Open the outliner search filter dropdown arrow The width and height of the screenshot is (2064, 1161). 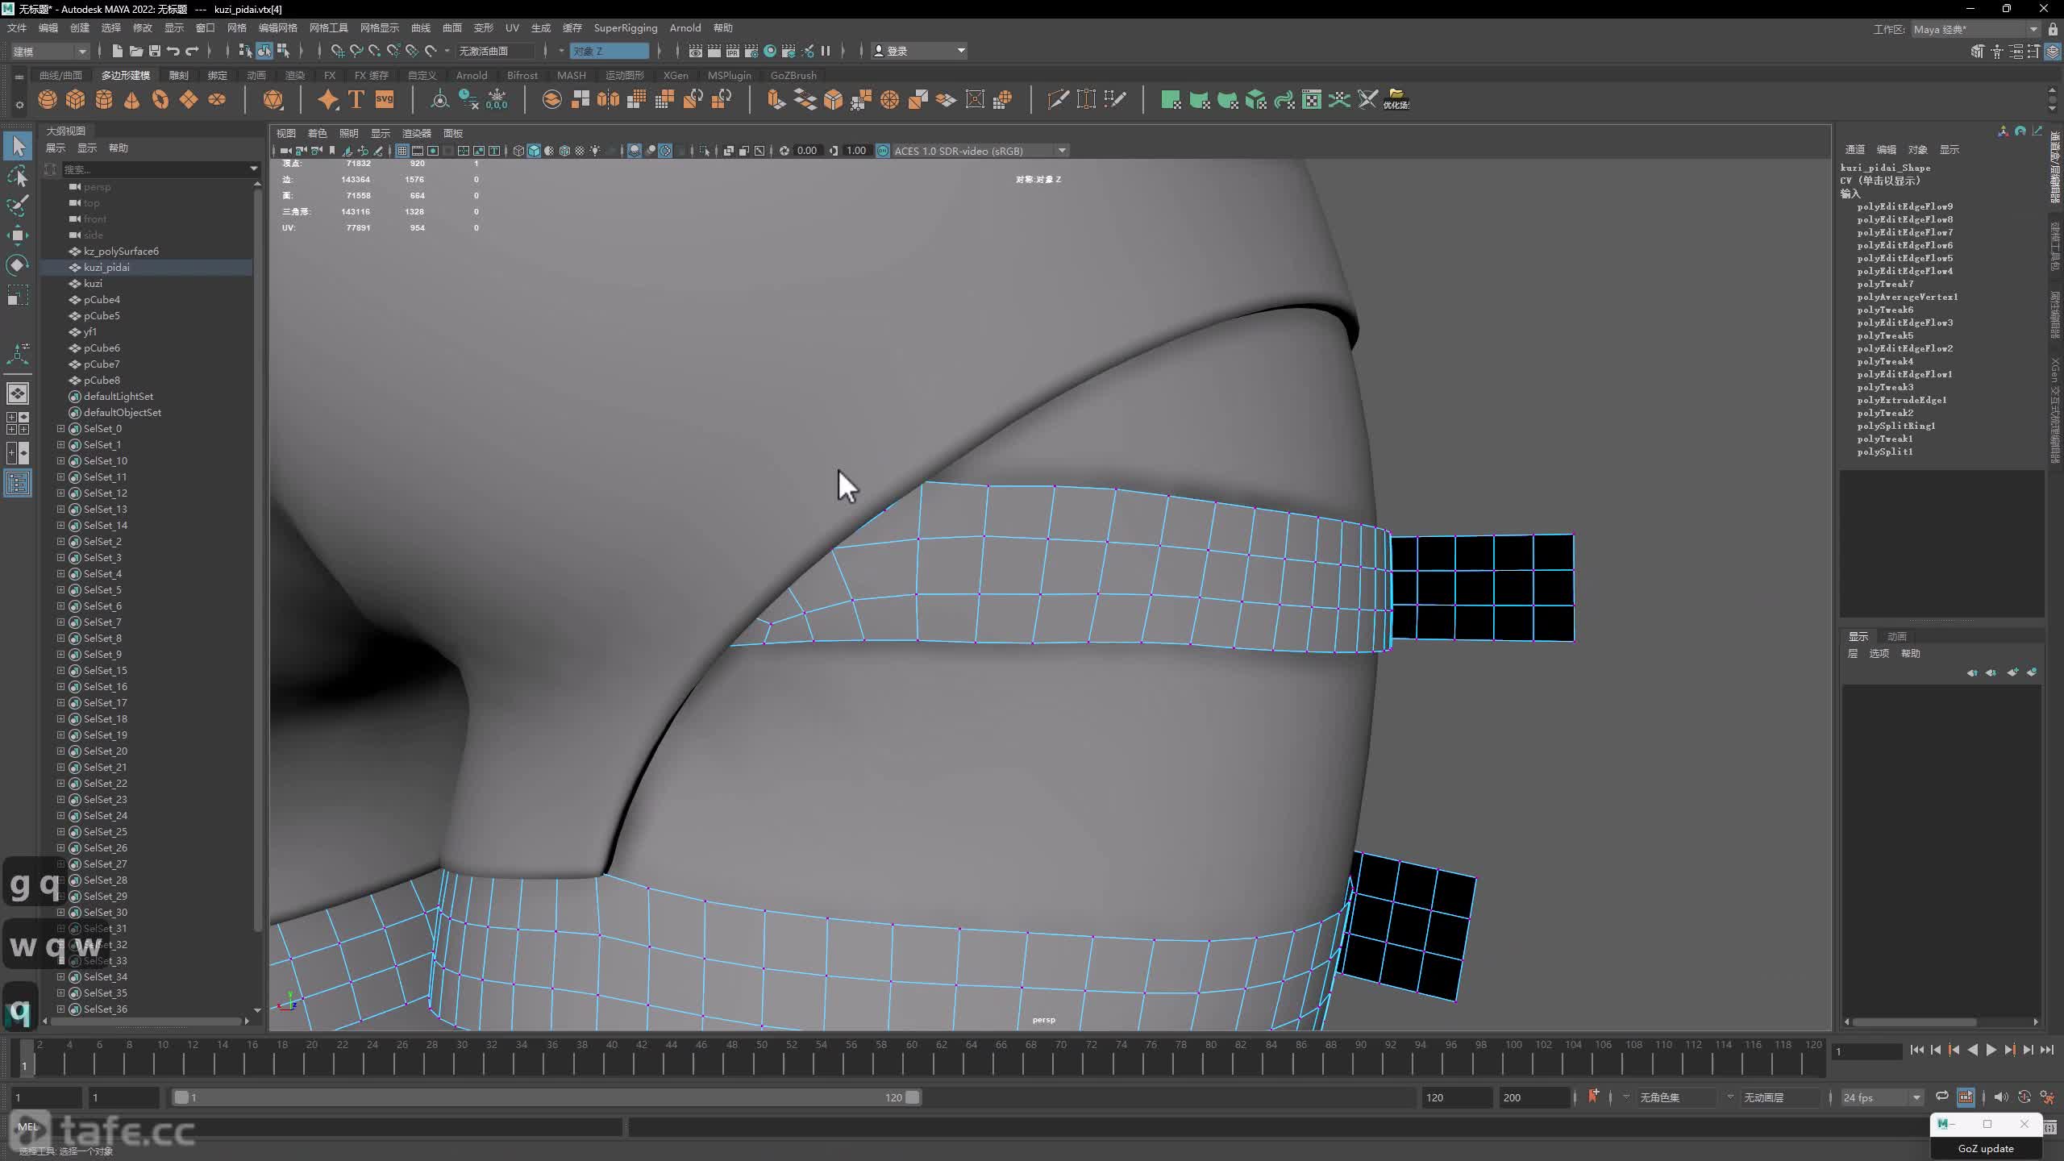point(253,169)
